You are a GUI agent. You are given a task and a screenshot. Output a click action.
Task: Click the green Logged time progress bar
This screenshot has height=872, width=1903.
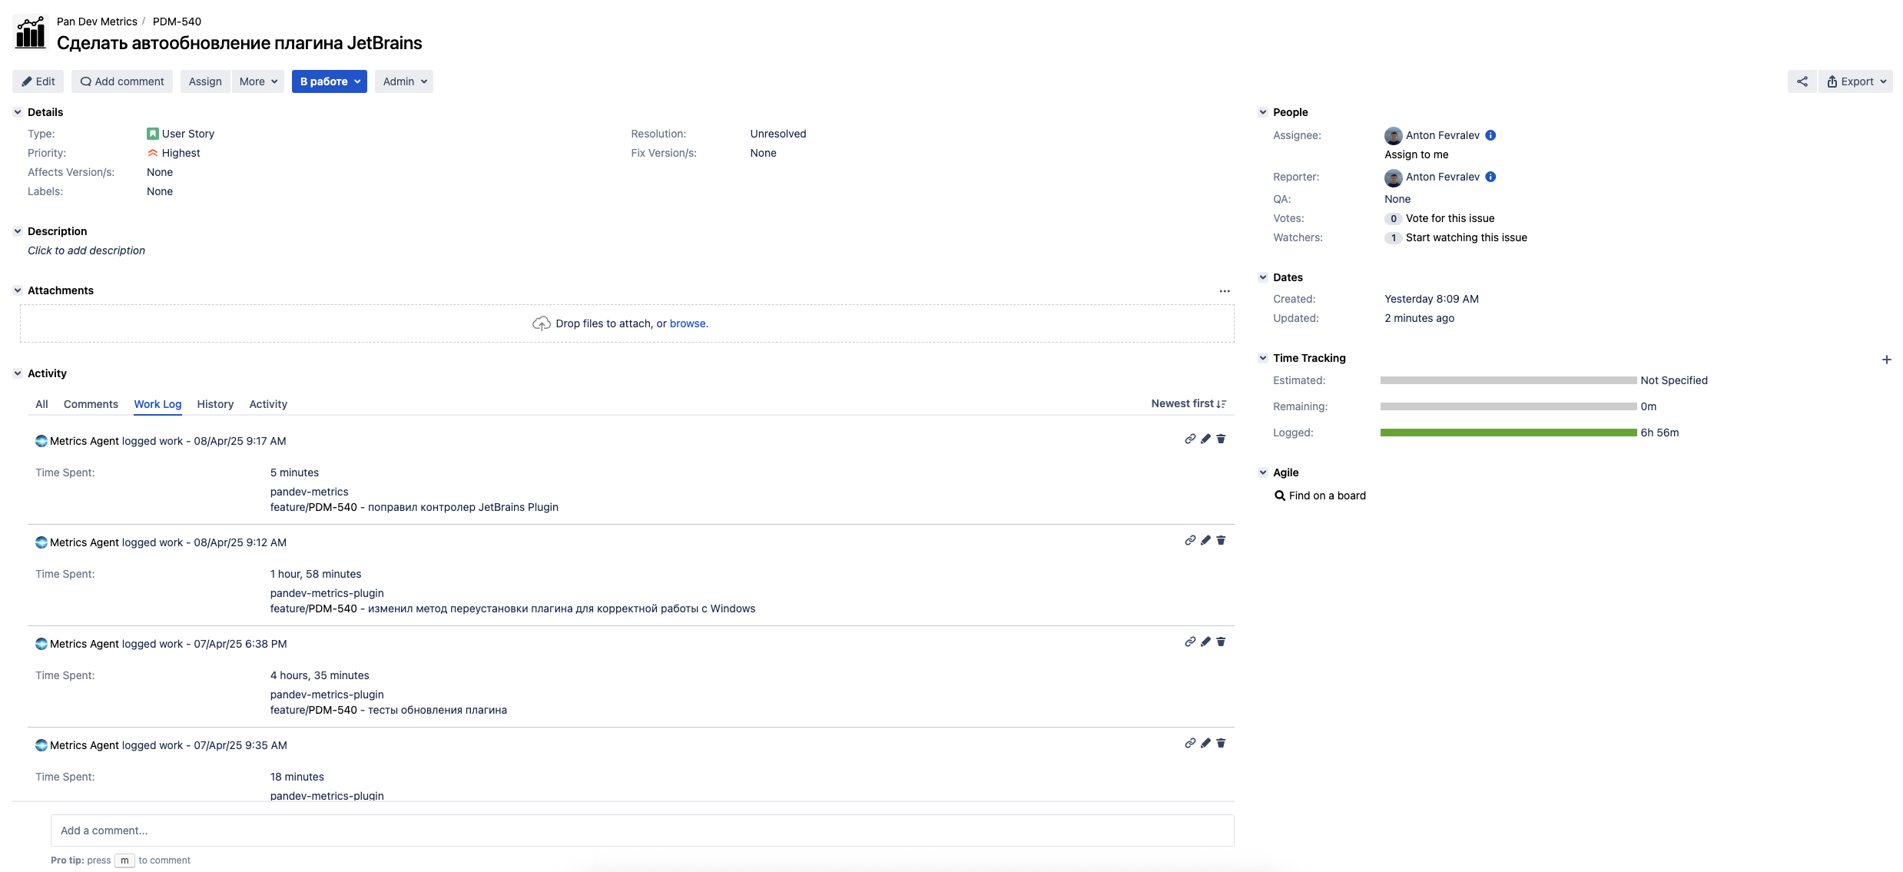click(x=1508, y=433)
